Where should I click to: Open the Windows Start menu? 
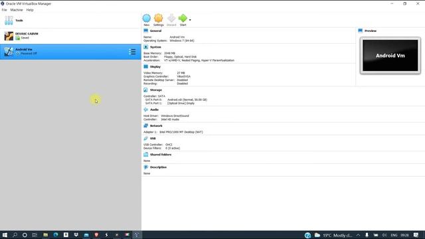pos(5,235)
